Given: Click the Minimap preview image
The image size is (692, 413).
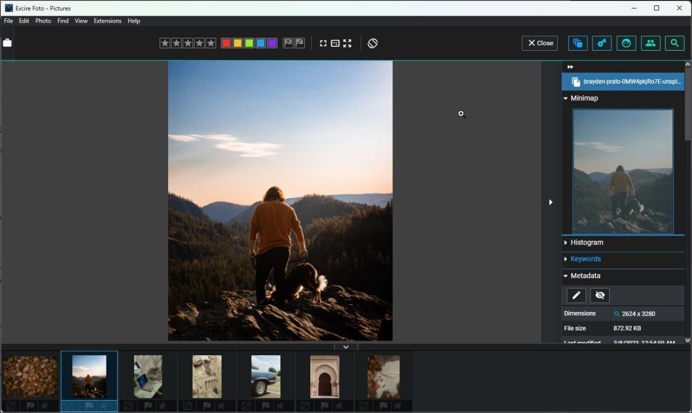Looking at the screenshot, I should [x=623, y=171].
